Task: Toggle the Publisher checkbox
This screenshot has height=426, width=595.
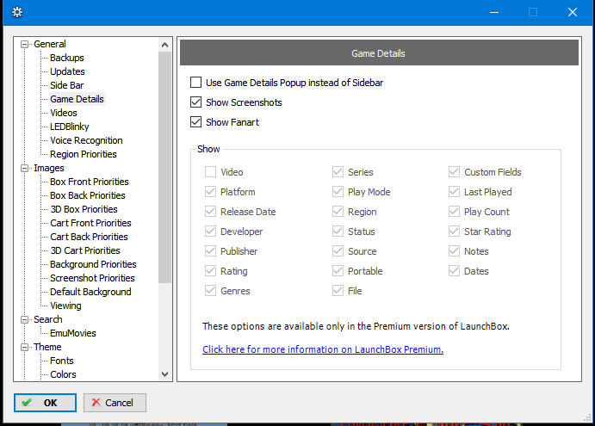Action: (x=210, y=250)
